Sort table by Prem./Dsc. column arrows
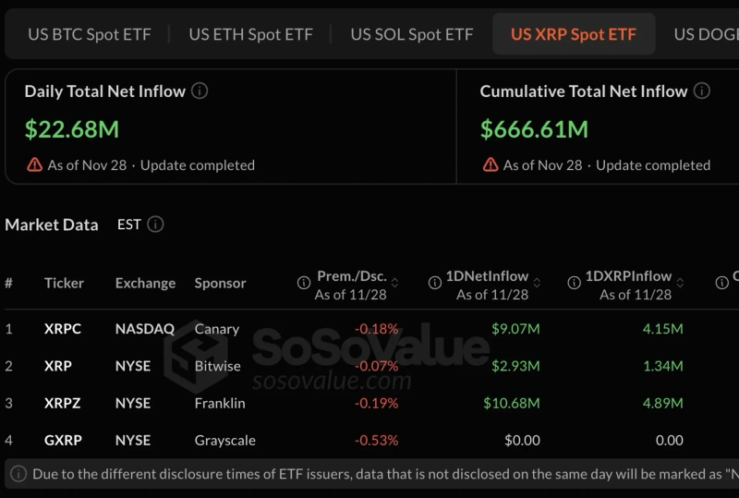Viewport: 739px width, 498px height. coord(395,284)
